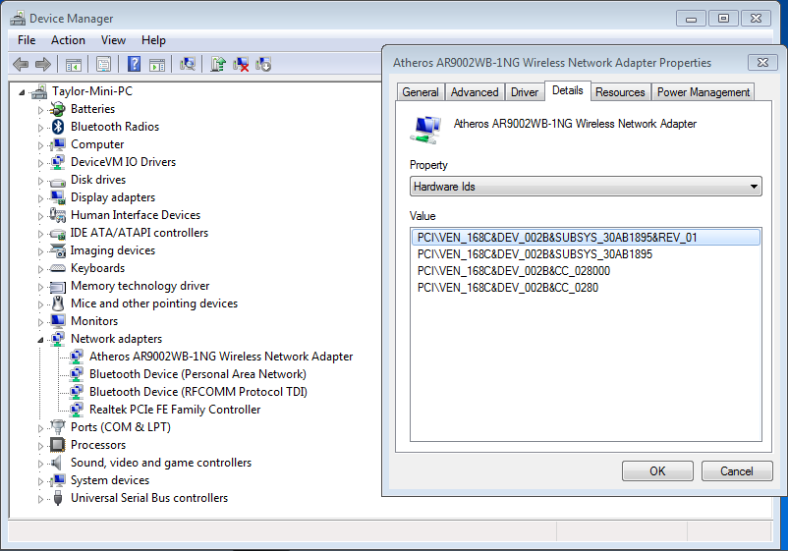Open the Help menu
Image resolution: width=788 pixels, height=551 pixels.
tap(153, 40)
